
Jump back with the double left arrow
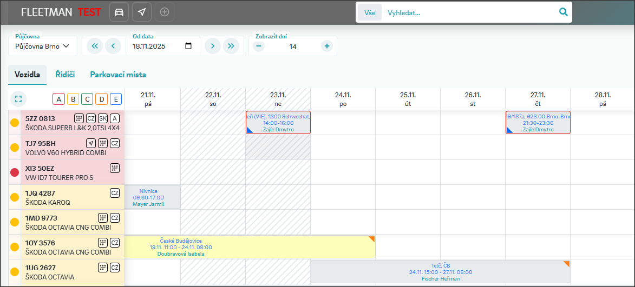point(94,46)
